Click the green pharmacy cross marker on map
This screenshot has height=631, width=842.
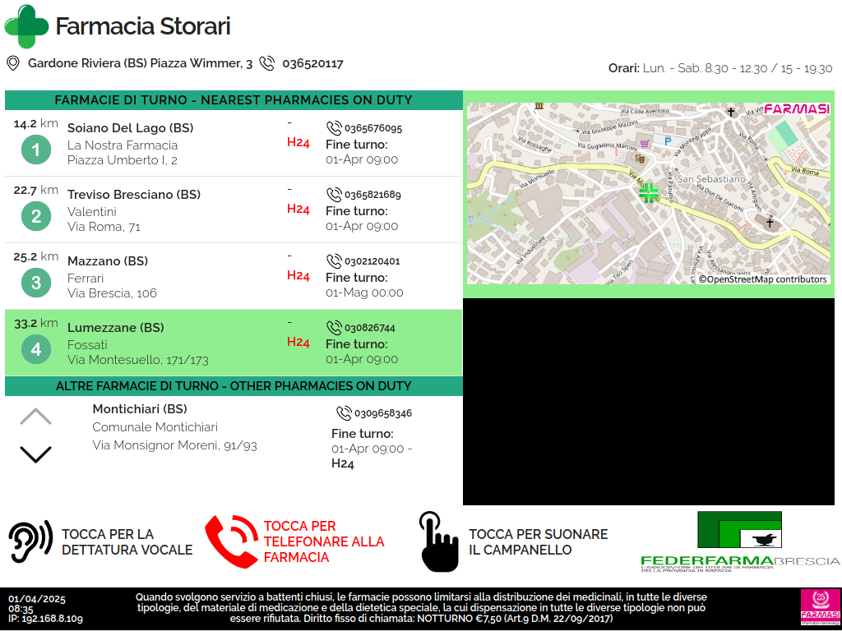[649, 192]
